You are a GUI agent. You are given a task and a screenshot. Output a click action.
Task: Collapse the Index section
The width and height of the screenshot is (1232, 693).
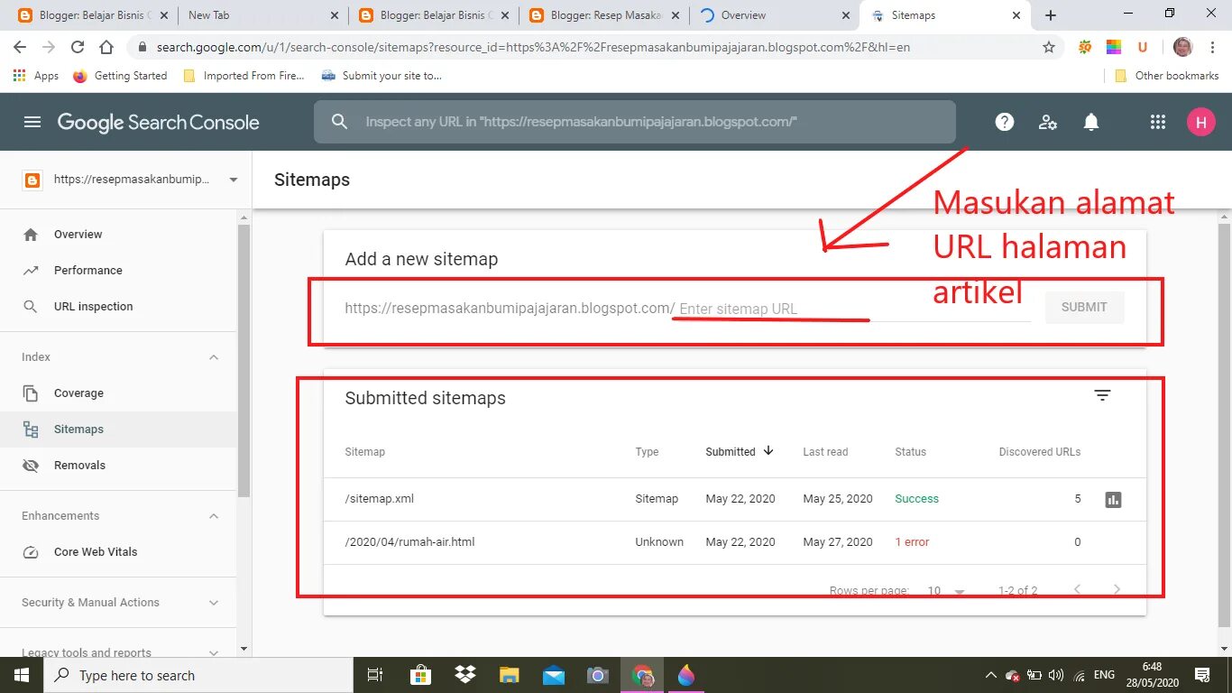214,357
